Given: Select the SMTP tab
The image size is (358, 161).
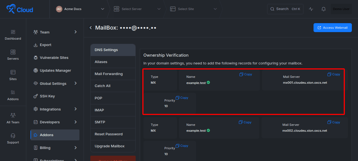Looking at the screenshot, I should tap(113, 122).
